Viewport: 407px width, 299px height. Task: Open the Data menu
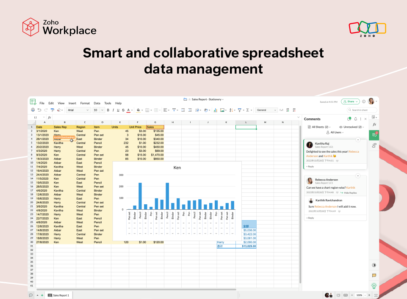point(97,103)
